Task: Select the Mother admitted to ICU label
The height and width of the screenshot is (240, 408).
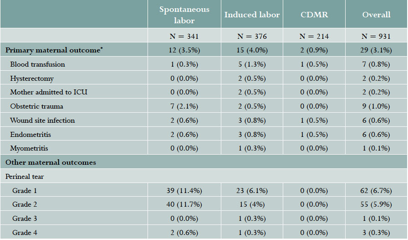Action: (x=49, y=92)
